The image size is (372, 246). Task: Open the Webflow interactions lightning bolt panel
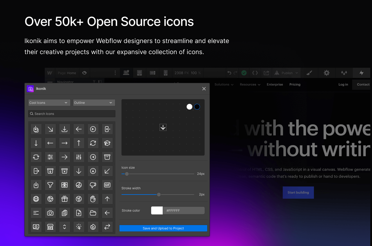(362, 73)
